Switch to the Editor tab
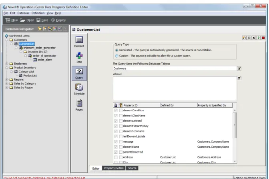This screenshot has height=179, width=269. [x=96, y=169]
